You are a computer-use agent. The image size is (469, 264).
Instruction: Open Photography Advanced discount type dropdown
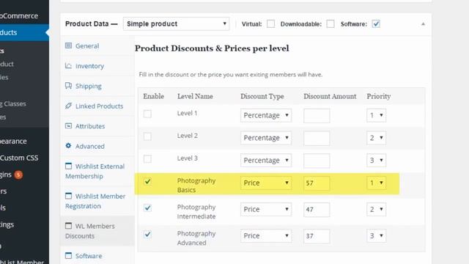pyautogui.click(x=266, y=235)
